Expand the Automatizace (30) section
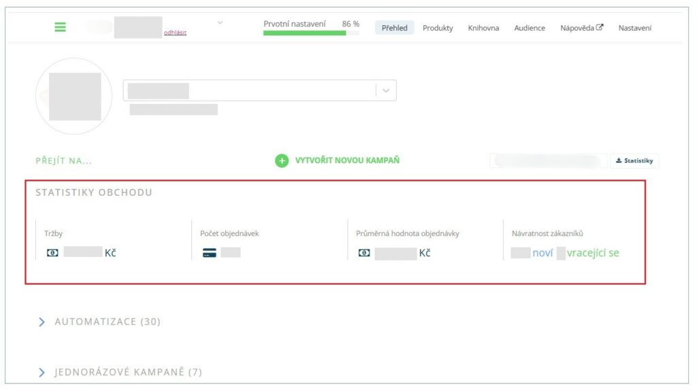Viewport: 697px width, 391px height. [42, 322]
